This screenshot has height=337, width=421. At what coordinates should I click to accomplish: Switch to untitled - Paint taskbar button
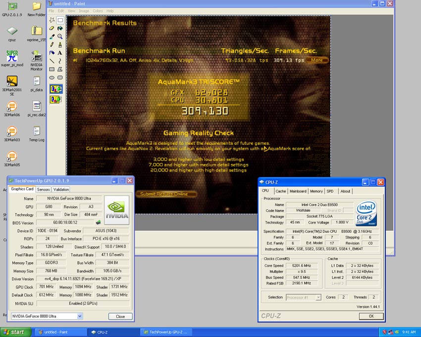pyautogui.click(x=60, y=332)
